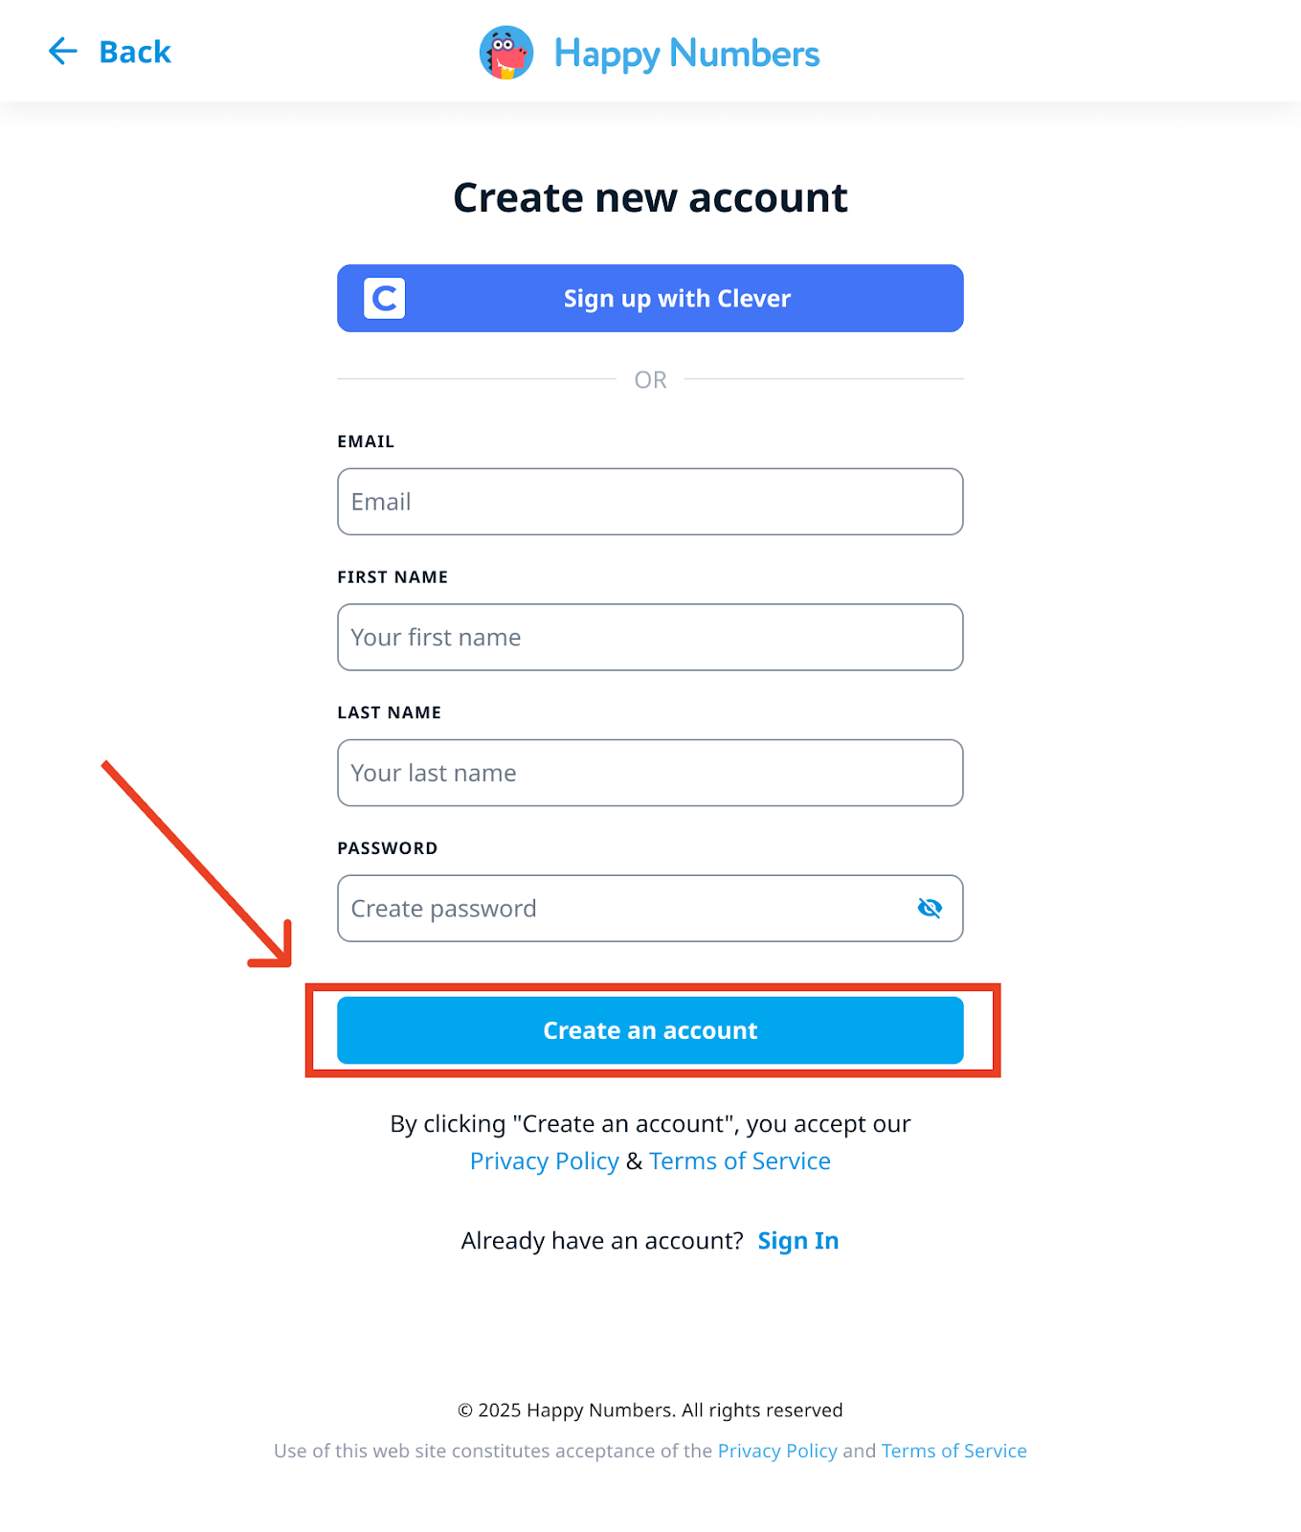Open Terms of Service link below account button
The width and height of the screenshot is (1301, 1532).
pyautogui.click(x=740, y=1161)
